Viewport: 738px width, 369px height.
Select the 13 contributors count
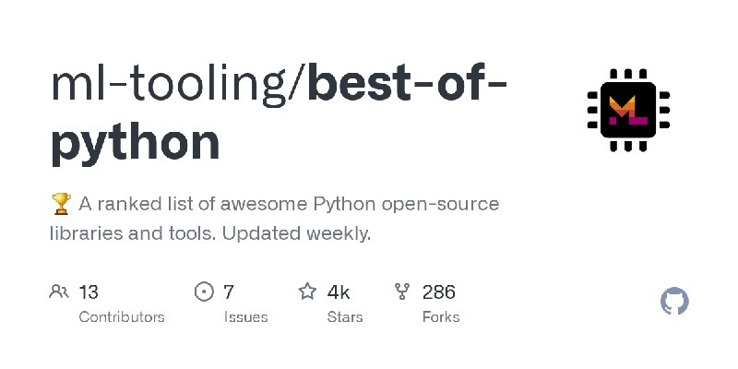(x=89, y=292)
